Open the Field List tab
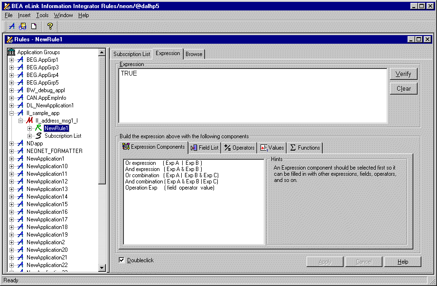437x286 pixels. point(205,148)
